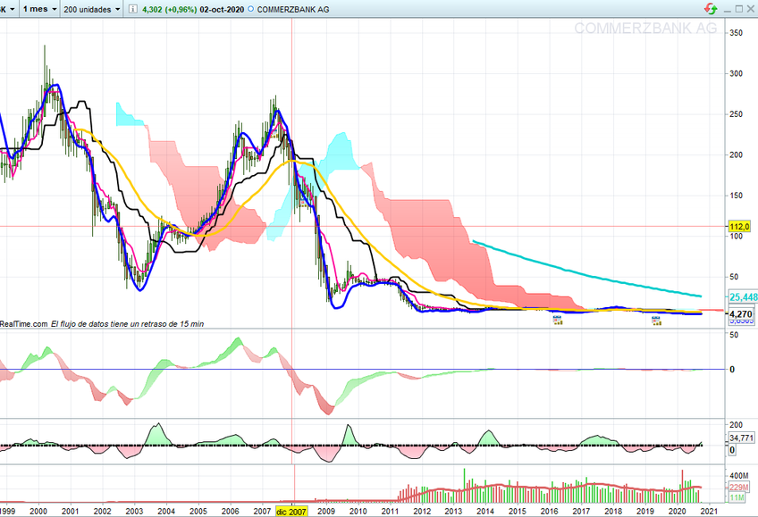
Task: Click the 'RealTime.com' text above the indicator panel
Action: pos(23,324)
